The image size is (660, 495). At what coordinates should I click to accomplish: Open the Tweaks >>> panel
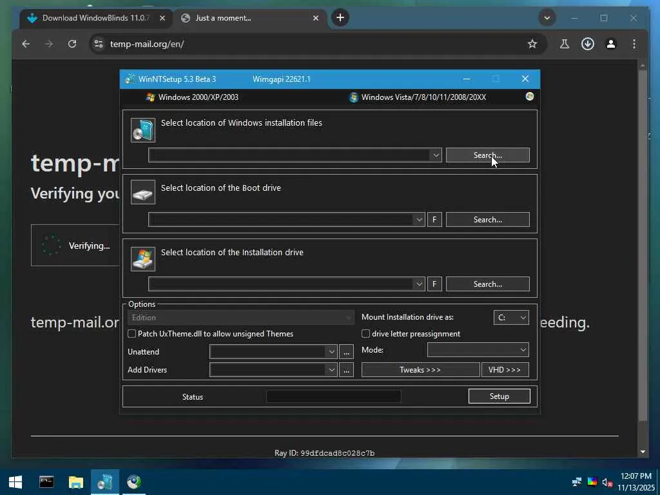click(420, 369)
